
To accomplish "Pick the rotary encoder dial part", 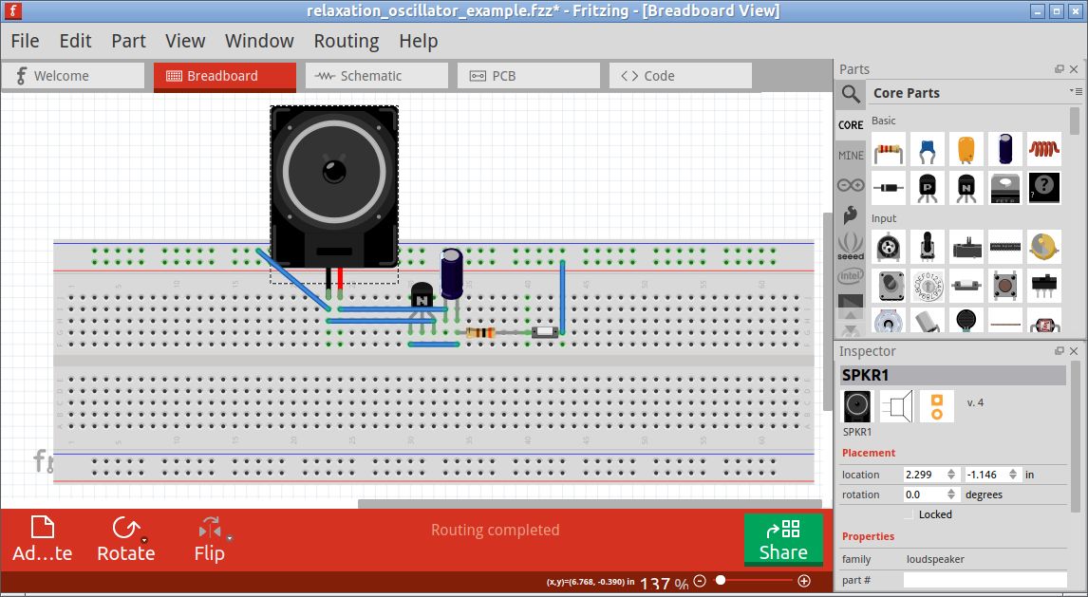I will [x=927, y=286].
